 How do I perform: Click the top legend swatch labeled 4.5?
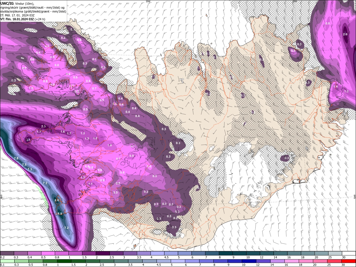pos(171,253)
